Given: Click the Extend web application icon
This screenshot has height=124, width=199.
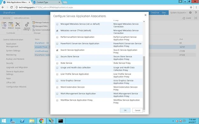Looking at the screenshot, I should [x=11, y=25].
